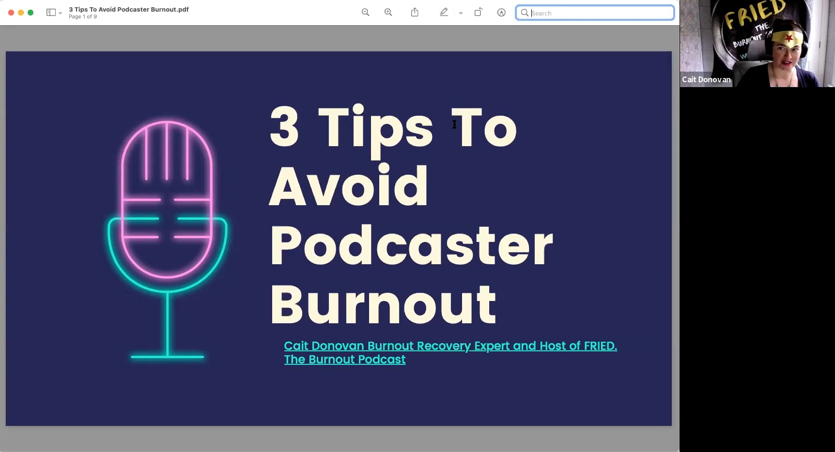835x452 pixels.
Task: Enter full screen with the green button
Action: pos(30,12)
